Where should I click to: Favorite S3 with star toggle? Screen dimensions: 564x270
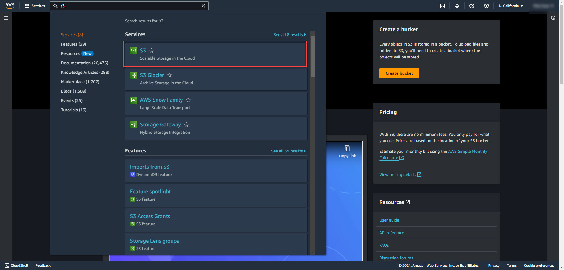[x=152, y=51]
